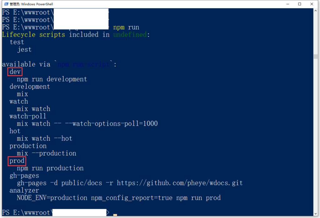Click the 'jest' test command line
320x218 pixels.
(24, 49)
